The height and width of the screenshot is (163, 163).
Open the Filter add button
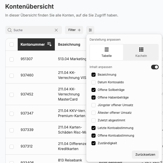click(x=75, y=30)
